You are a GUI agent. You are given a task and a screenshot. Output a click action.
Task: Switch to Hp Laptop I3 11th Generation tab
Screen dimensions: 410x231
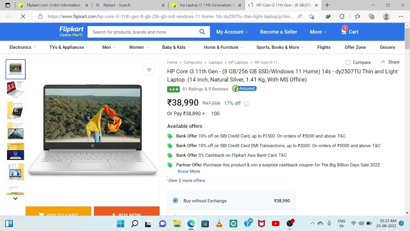click(x=207, y=5)
